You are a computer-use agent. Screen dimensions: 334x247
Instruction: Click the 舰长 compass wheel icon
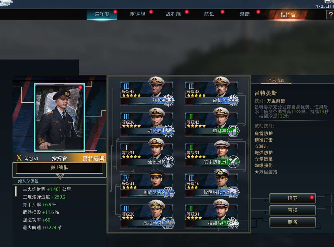168,100
